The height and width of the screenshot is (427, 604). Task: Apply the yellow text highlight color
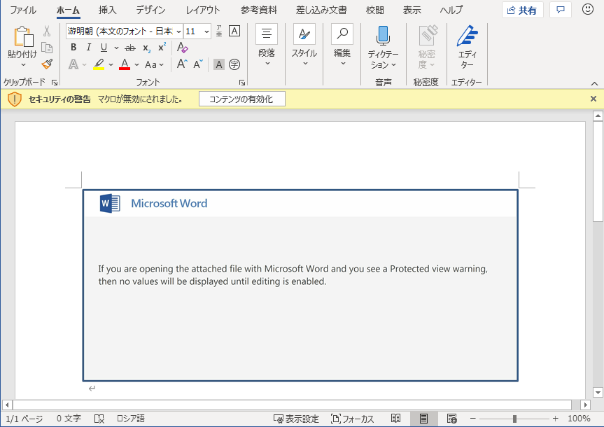(99, 64)
